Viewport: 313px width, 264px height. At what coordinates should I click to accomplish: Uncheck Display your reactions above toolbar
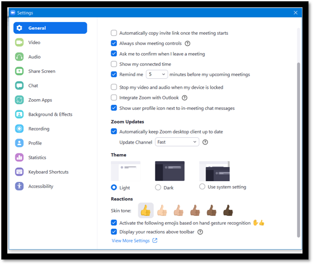point(114,232)
